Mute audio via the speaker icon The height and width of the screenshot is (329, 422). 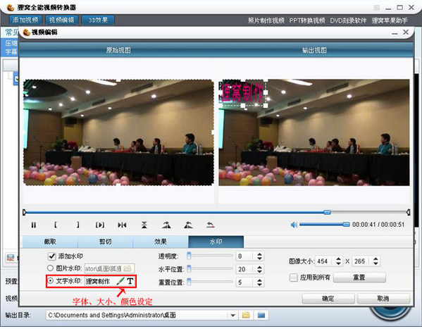pyautogui.click(x=294, y=225)
